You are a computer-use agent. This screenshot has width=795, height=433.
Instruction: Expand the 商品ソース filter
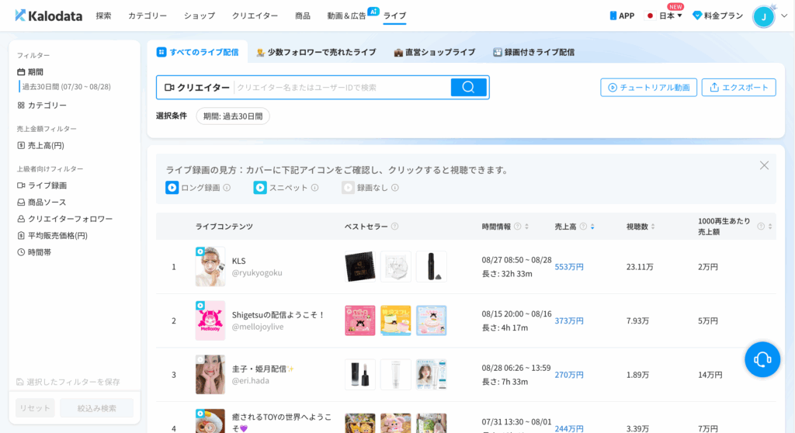pyautogui.click(x=42, y=203)
